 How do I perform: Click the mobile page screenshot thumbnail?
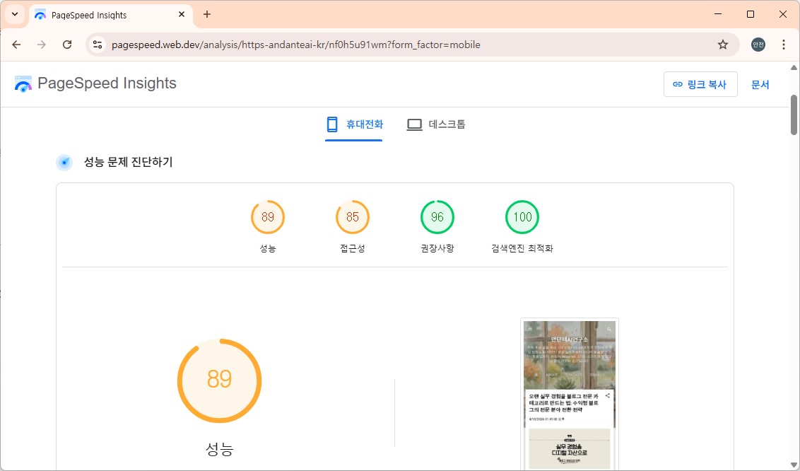[569, 392]
